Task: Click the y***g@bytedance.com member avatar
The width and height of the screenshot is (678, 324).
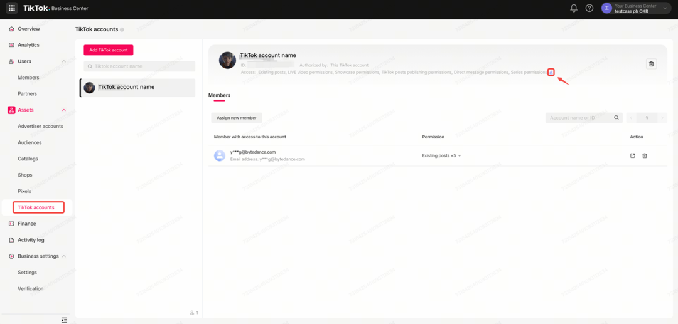Action: (220, 156)
